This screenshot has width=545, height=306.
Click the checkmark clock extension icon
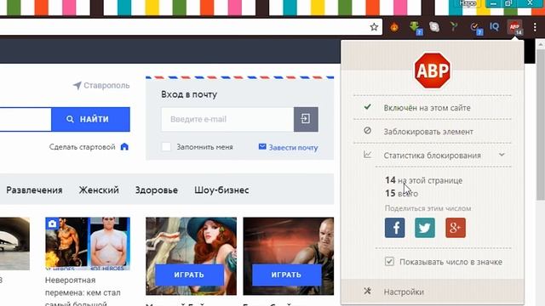476,28
